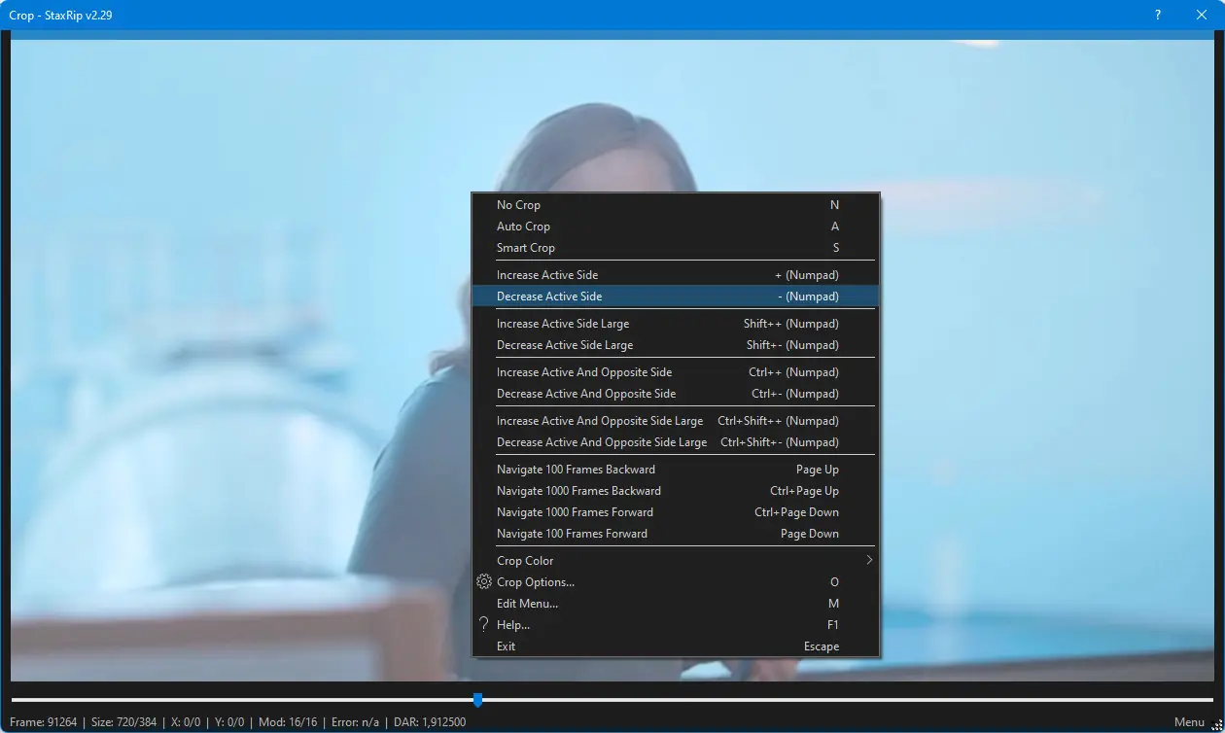Screen dimensions: 1225x733
Task: Click the video preview left of the menu
Action: click(x=241, y=360)
